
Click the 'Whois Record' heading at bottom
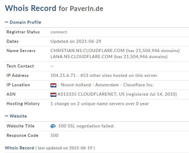[x=19, y=148]
